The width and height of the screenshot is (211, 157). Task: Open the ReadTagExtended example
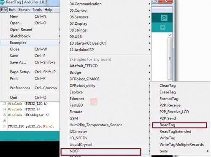180,131
